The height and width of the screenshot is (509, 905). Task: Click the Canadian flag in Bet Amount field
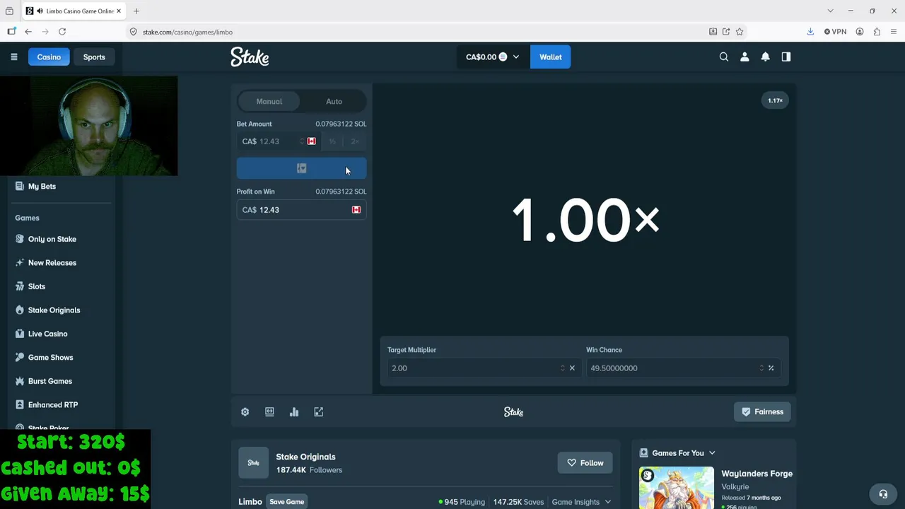coord(311,141)
